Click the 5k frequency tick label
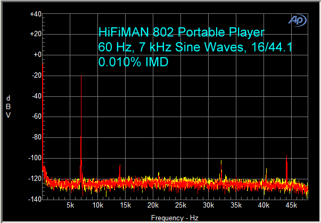Viewport: 321px width, 223px height. point(70,205)
